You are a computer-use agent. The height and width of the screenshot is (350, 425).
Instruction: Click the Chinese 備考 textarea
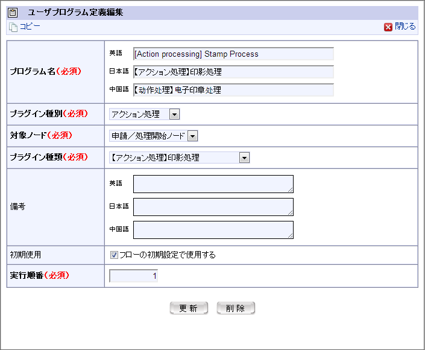[x=213, y=230]
